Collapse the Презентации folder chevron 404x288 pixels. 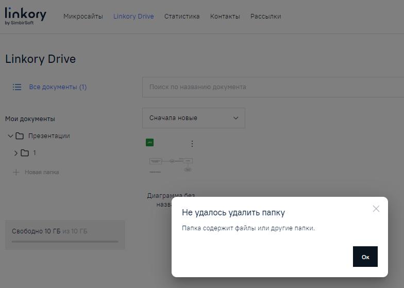click(10, 136)
